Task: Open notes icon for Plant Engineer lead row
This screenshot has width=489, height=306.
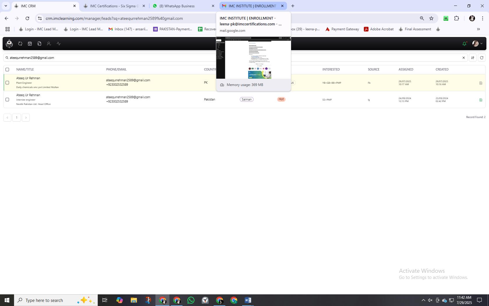Action: (481, 83)
